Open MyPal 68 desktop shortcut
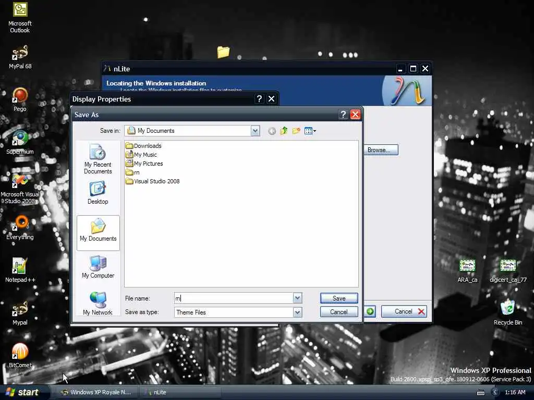Viewport: 534px width, 400px height. coord(20,57)
